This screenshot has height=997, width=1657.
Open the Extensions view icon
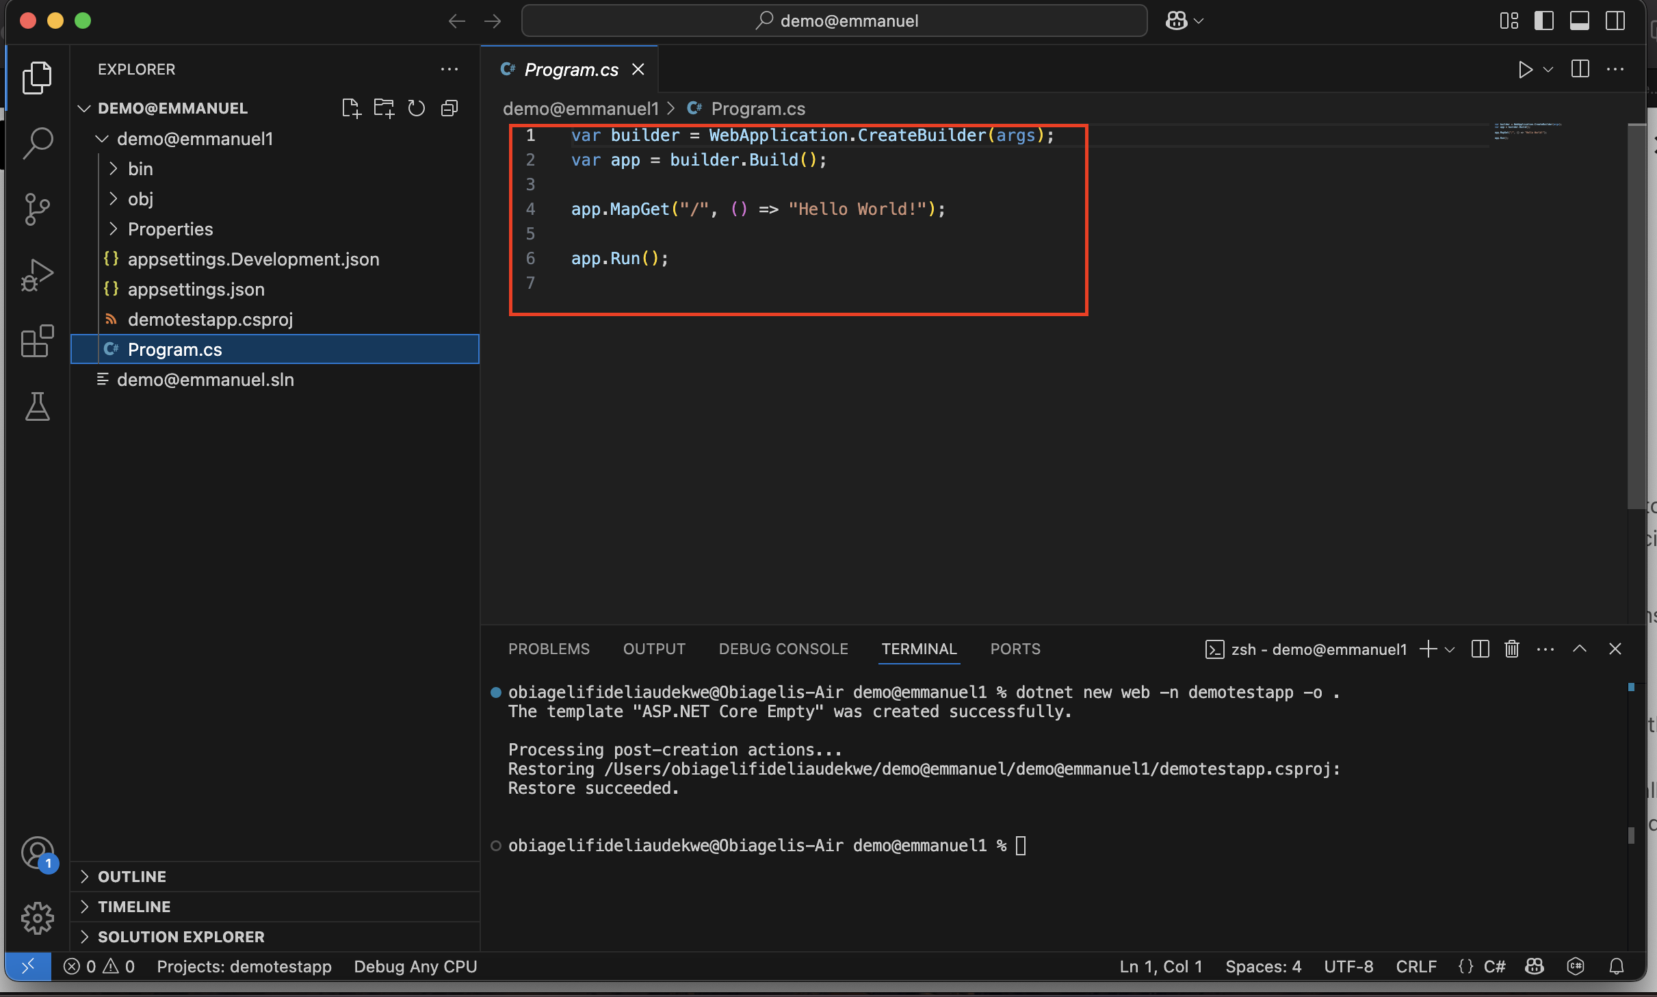point(37,340)
